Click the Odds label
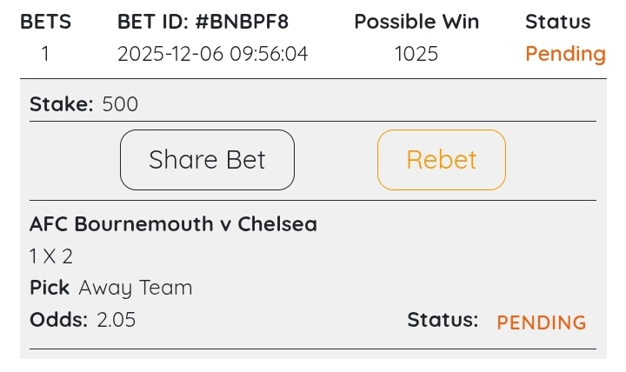 (58, 320)
